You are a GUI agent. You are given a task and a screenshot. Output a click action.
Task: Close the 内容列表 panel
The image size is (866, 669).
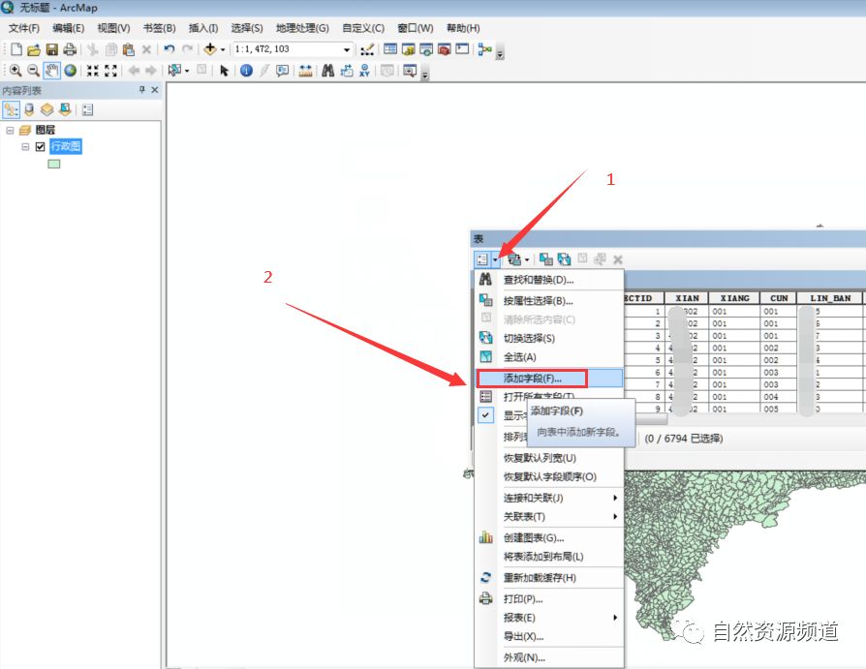(x=155, y=89)
